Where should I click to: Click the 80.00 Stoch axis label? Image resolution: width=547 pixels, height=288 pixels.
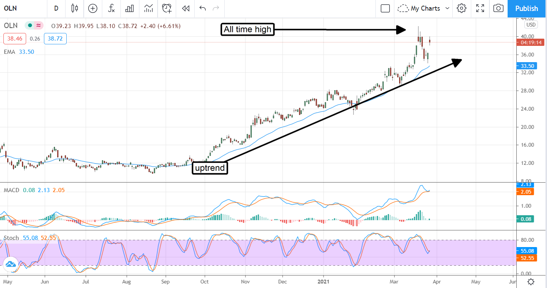527,240
